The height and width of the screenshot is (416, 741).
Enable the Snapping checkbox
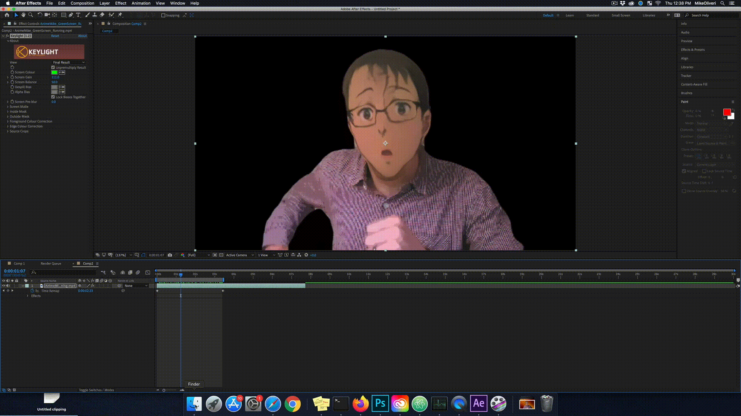(x=163, y=15)
